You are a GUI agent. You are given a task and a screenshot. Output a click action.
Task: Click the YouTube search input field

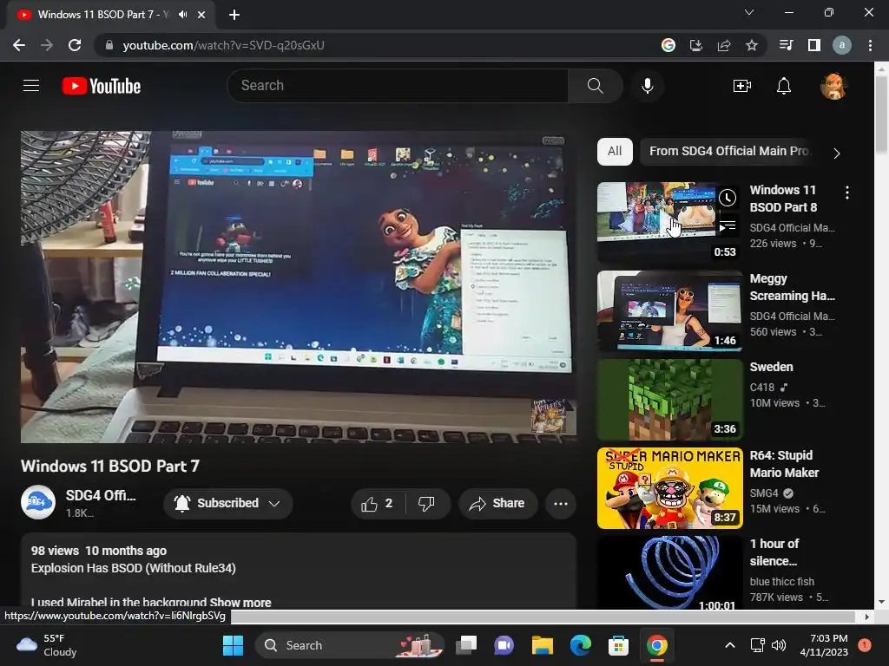pyautogui.click(x=398, y=86)
